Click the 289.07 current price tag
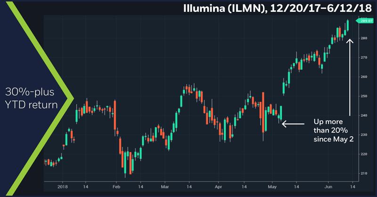Screen dimensions: 377x197 tap(363, 20)
